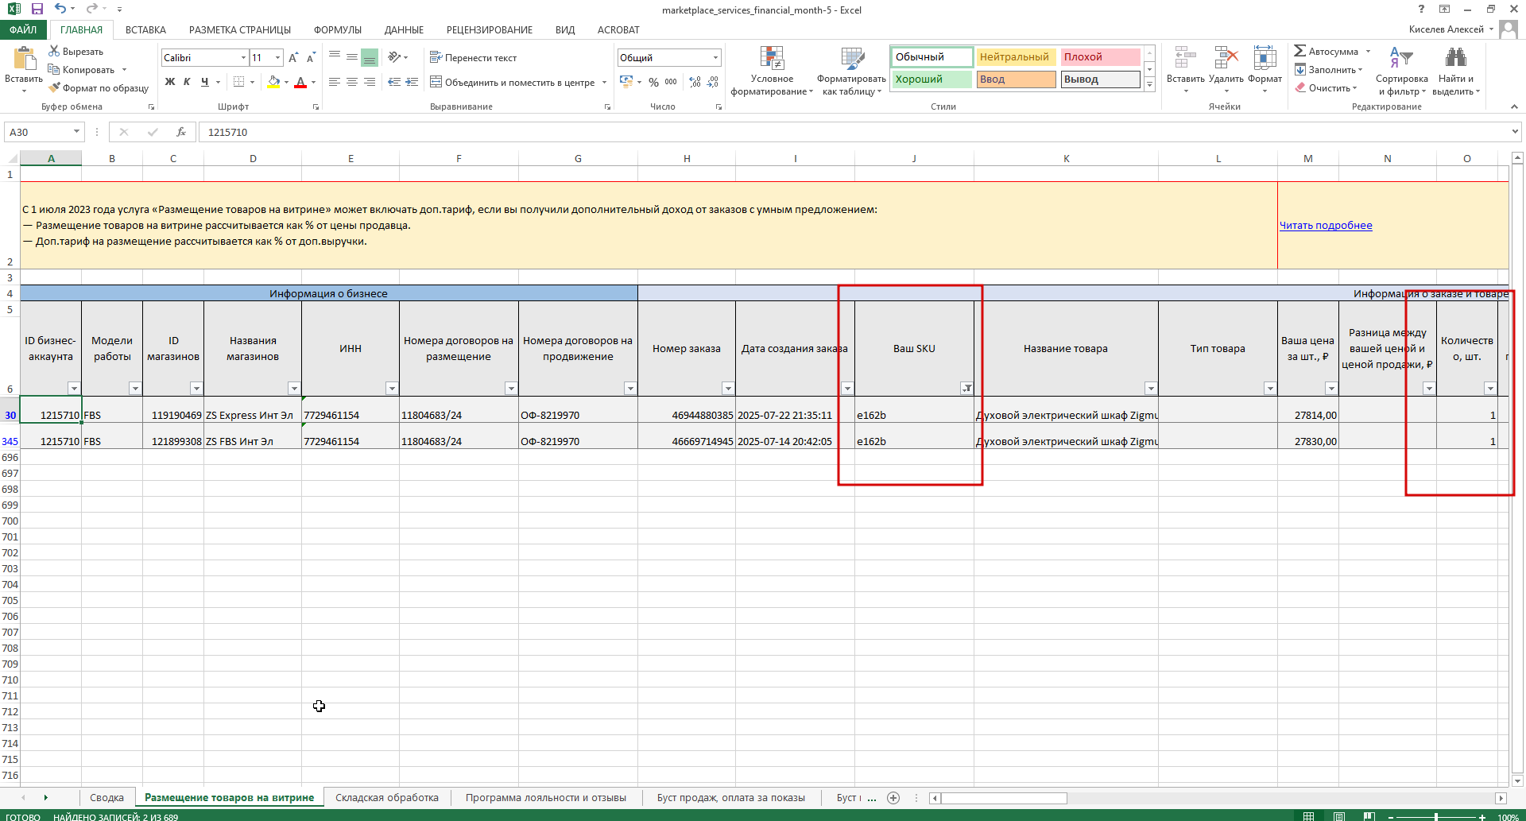Switch to Складская обработка sheet tab
The image size is (1526, 821).
pos(387,797)
